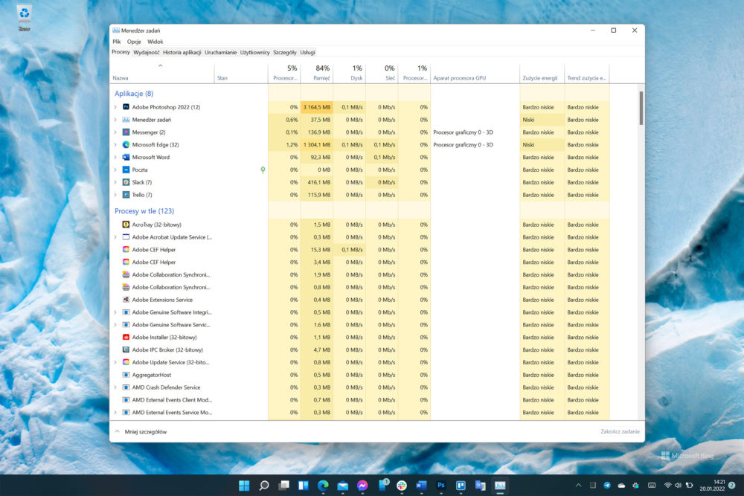Screen dimensions: 744x496
Task: Click the Messenger process icon
Action: point(126,132)
